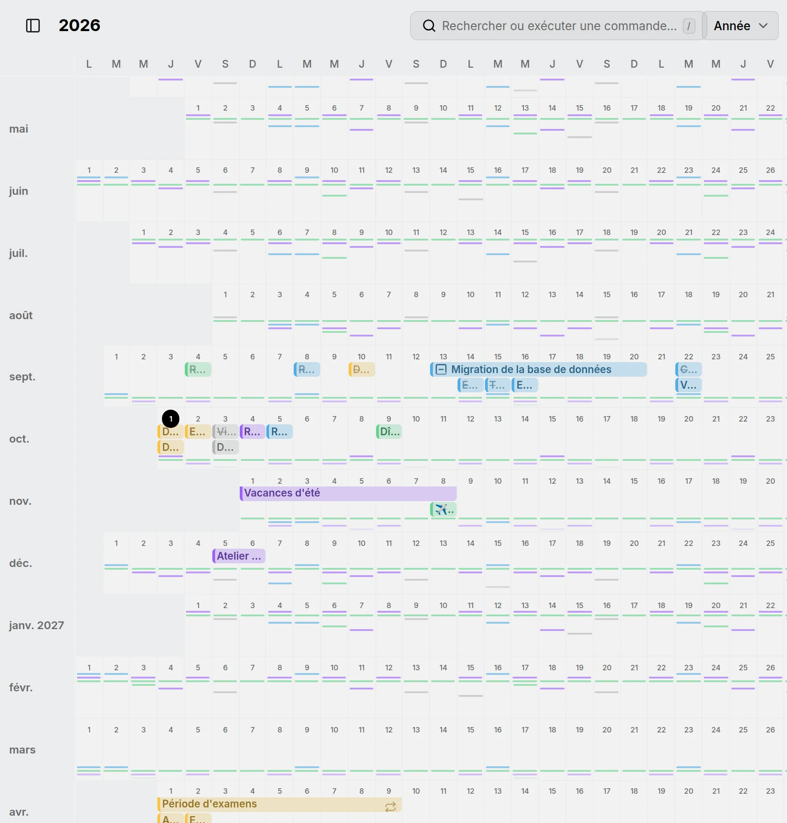
Task: Select today's highlighted date October 1
Action: click(x=171, y=419)
